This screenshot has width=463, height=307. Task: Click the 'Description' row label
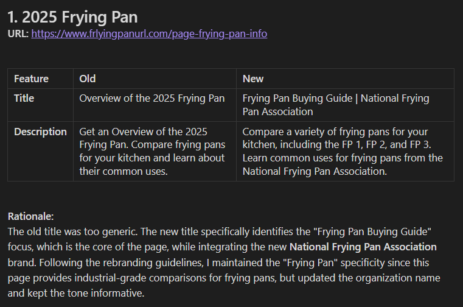(x=40, y=132)
